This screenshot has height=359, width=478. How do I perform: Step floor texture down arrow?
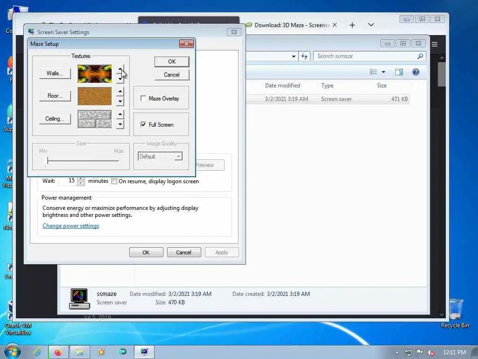(x=120, y=101)
